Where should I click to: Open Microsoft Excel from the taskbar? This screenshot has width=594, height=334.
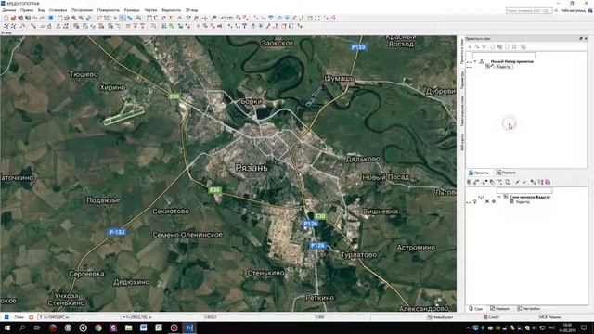pyautogui.click(x=159, y=328)
